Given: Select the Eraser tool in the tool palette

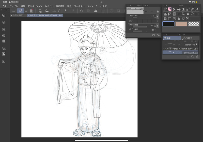Looking at the screenshot, I should point(183,9).
